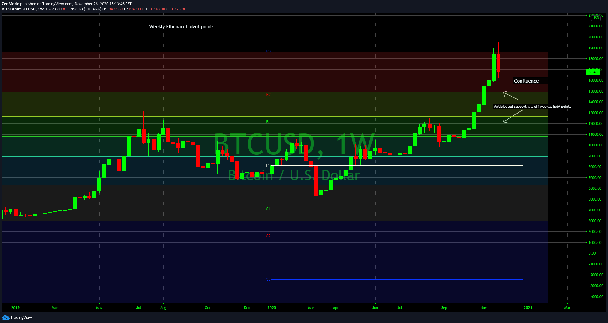The height and width of the screenshot is (323, 608).
Task: Click the P pivot label
Action: click(267, 165)
